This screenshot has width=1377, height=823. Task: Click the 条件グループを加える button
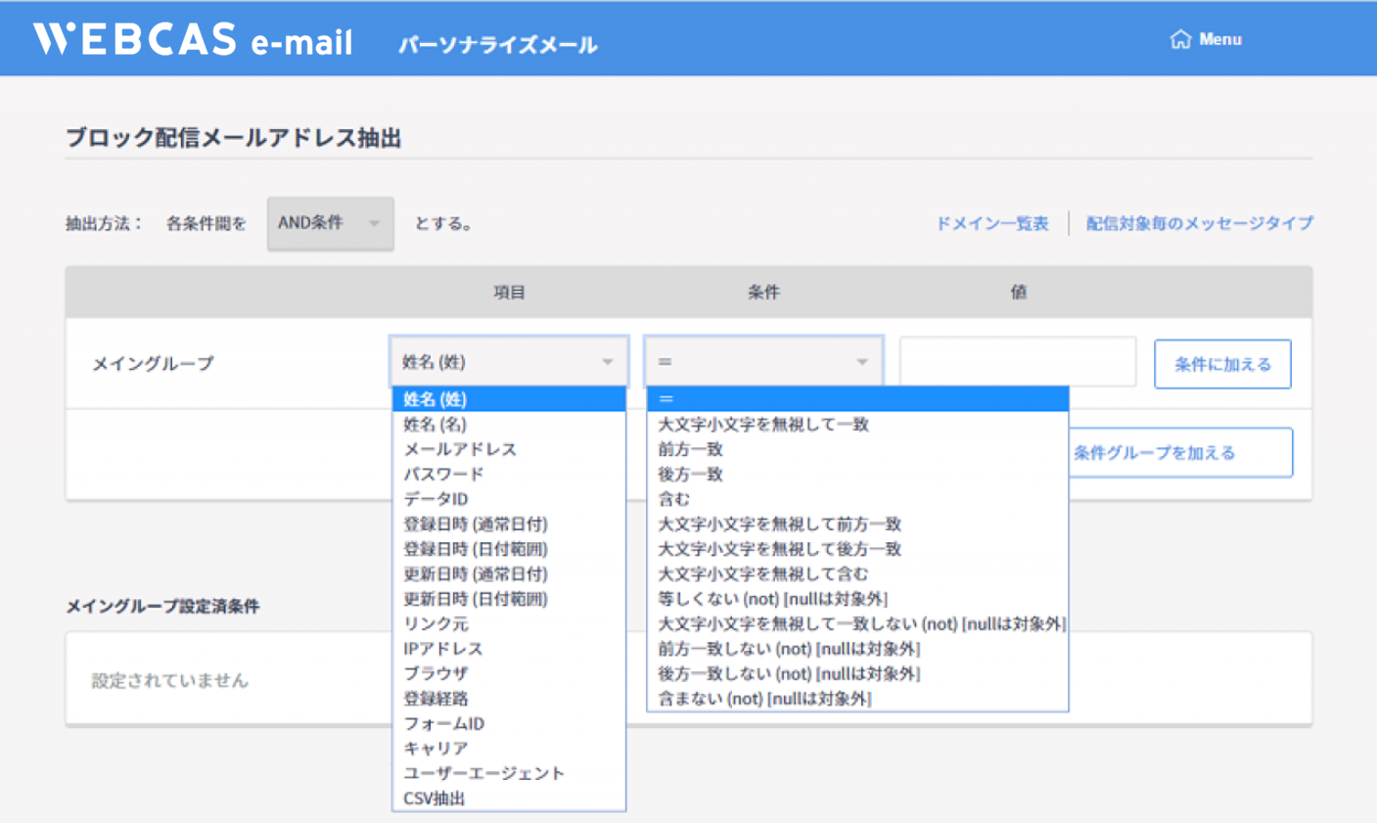(x=1179, y=452)
